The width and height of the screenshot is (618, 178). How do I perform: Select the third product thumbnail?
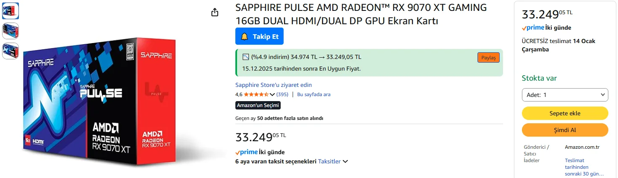click(x=10, y=51)
